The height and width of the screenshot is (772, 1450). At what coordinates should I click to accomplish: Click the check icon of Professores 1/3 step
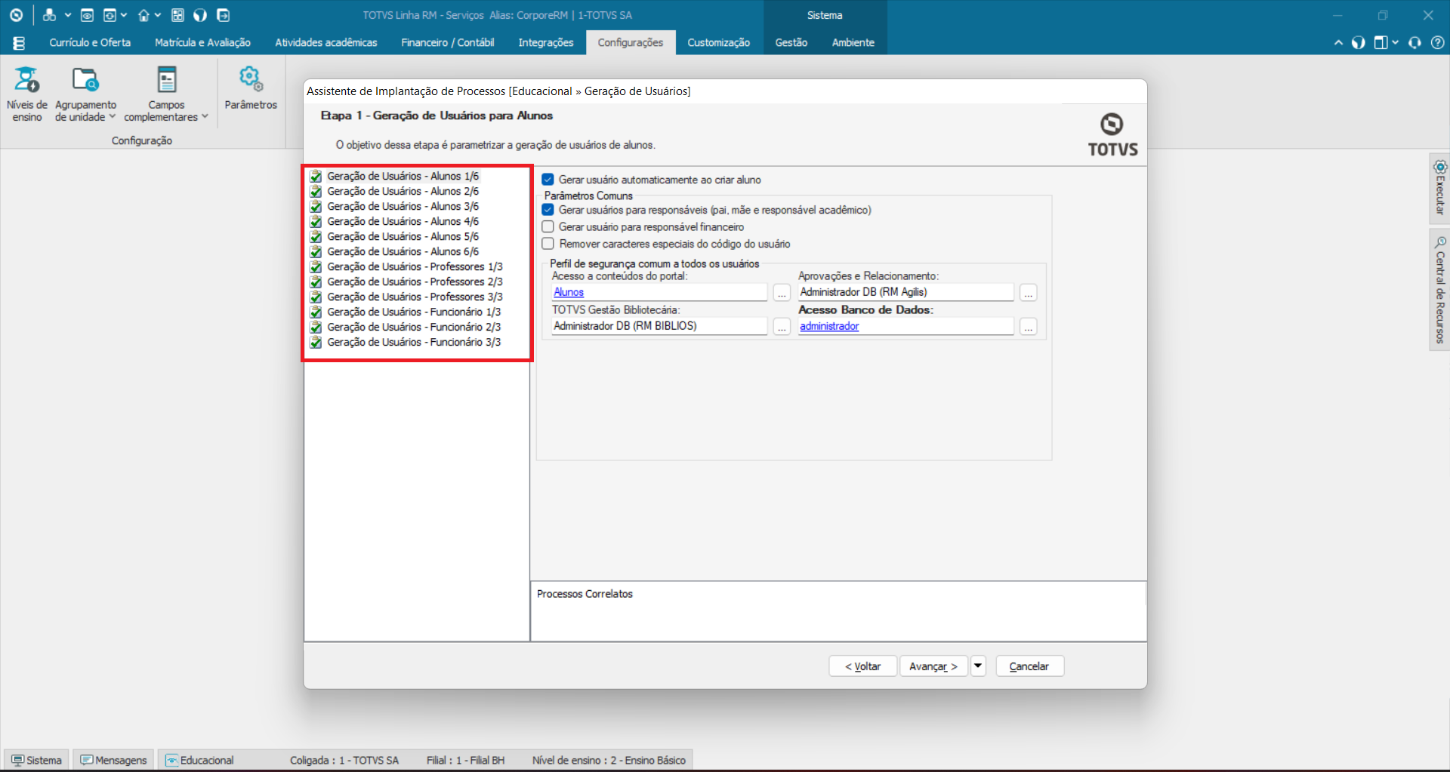pyautogui.click(x=316, y=266)
